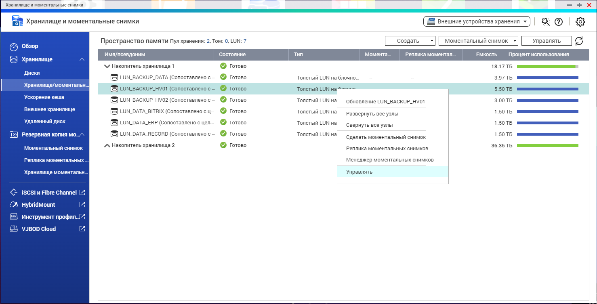The height and width of the screenshot is (304, 597).
Task: Open the Создать dropdown
Action: pyautogui.click(x=410, y=41)
